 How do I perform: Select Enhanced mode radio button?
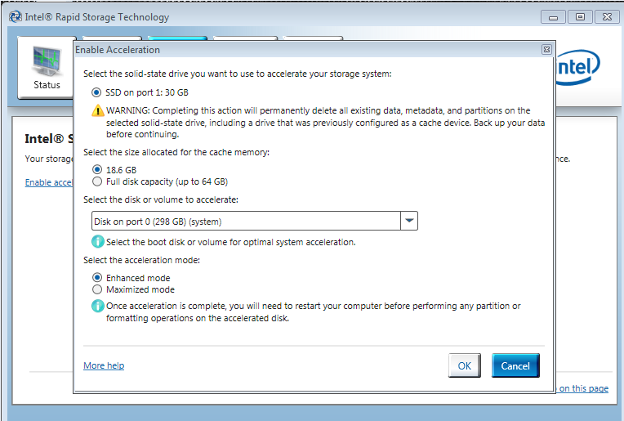point(97,277)
